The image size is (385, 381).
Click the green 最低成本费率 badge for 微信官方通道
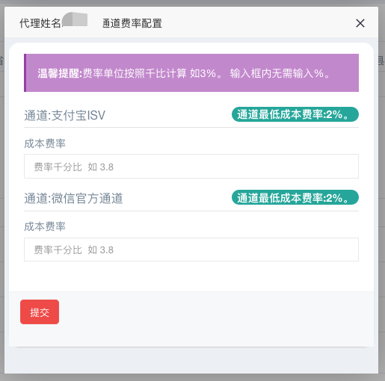coord(295,198)
